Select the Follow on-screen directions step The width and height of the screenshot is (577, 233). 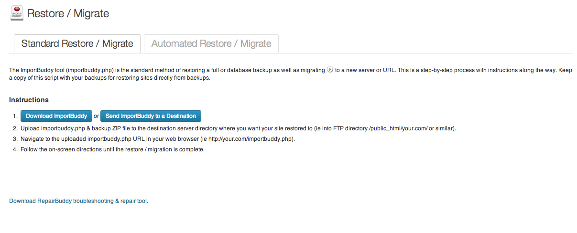coord(112,149)
